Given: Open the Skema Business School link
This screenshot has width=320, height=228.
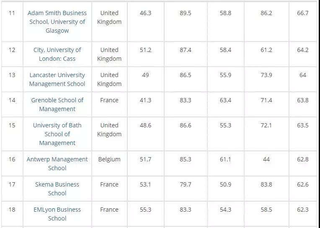Looking at the screenshot, I should [57, 189].
